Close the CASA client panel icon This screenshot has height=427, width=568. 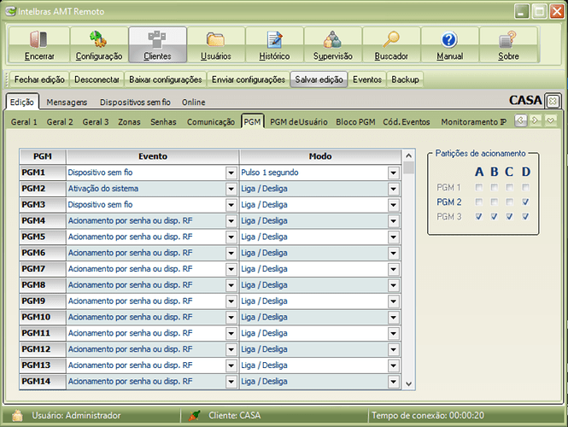point(553,101)
